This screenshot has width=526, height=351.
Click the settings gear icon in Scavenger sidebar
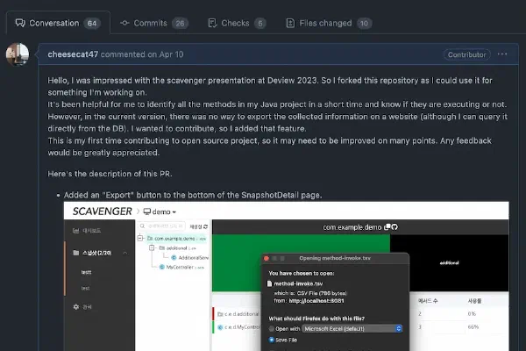coord(76,306)
